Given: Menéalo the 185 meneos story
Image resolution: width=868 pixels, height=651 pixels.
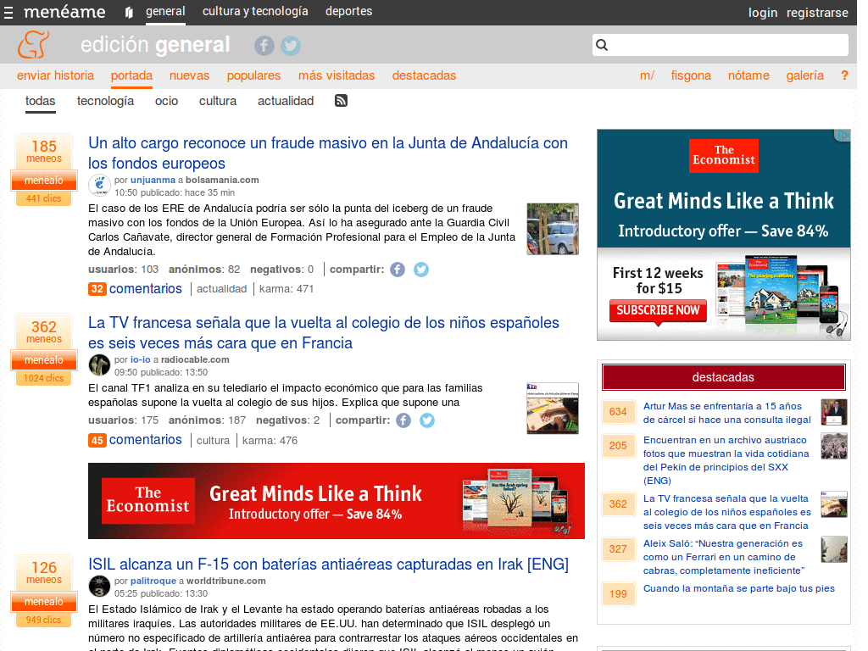Looking at the screenshot, I should coord(44,181).
